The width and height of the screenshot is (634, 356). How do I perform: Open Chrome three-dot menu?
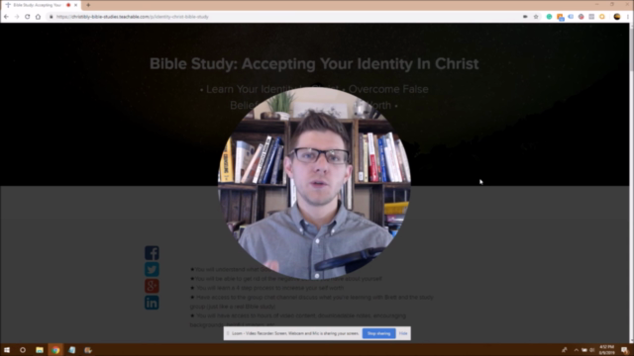[628, 17]
